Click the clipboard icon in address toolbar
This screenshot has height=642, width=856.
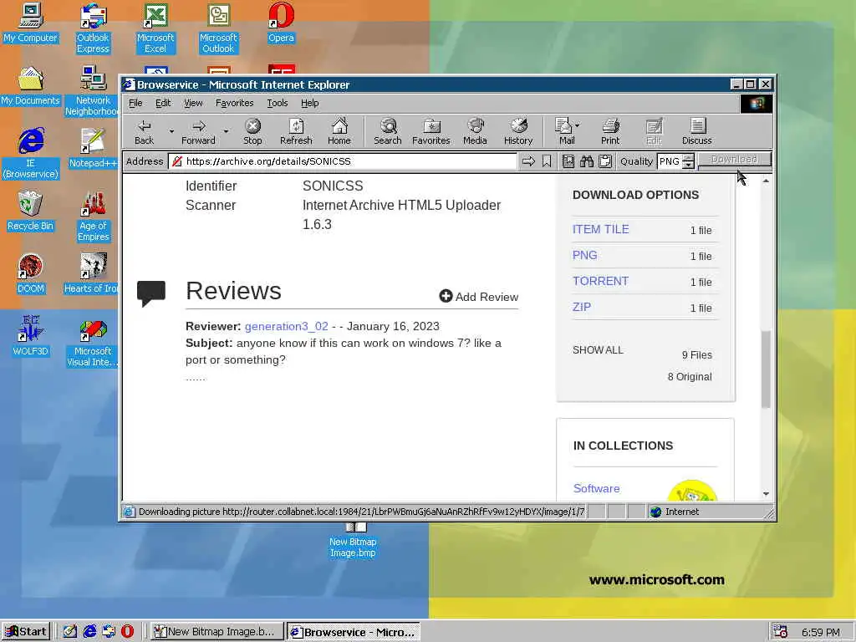pos(605,161)
